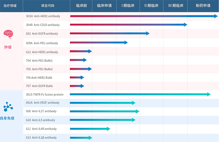Click the 612 Anti-HER2 progress arrow
This screenshot has width=220, height=142.
click(81, 51)
